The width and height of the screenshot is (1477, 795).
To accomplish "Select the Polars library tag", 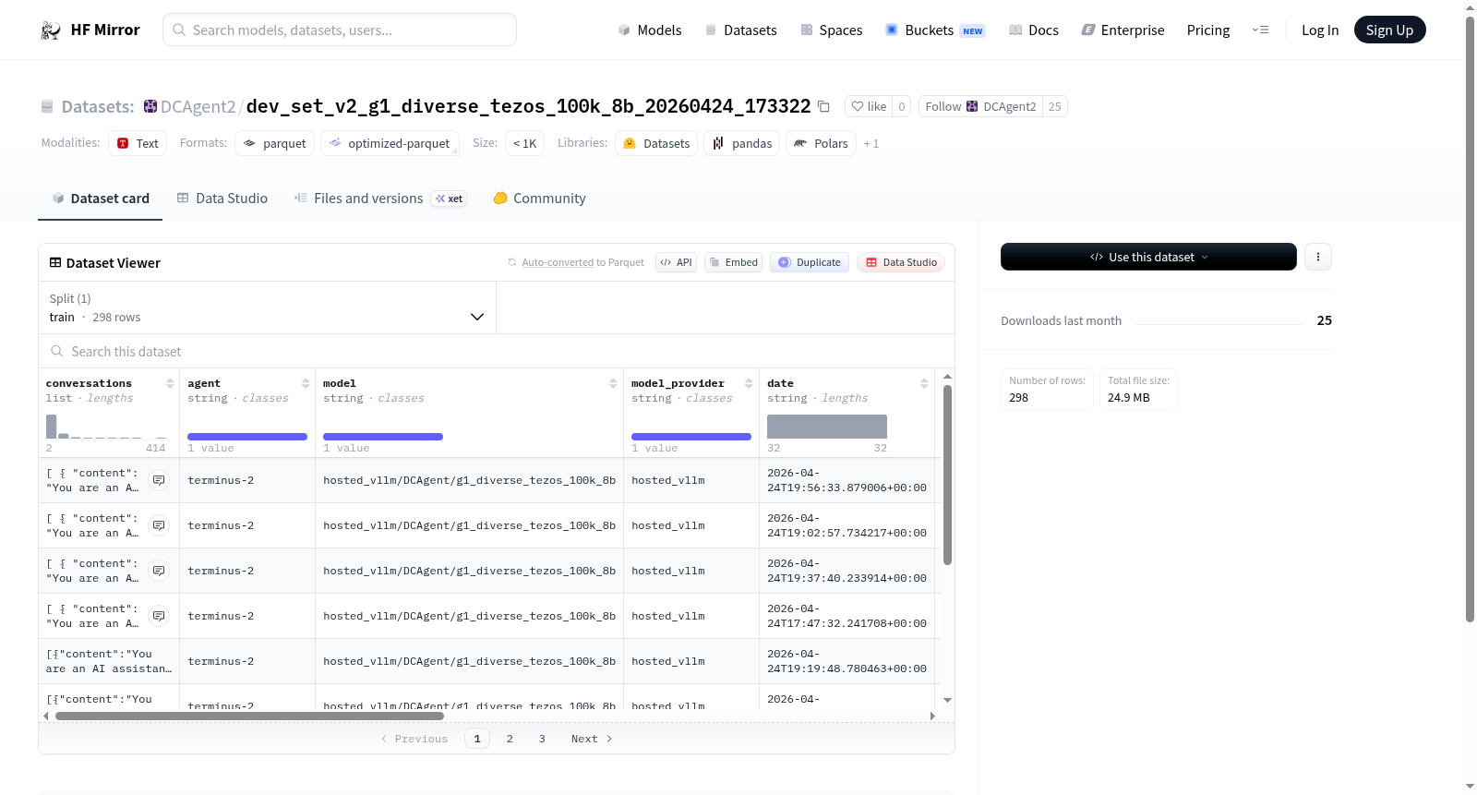I will coord(821,143).
